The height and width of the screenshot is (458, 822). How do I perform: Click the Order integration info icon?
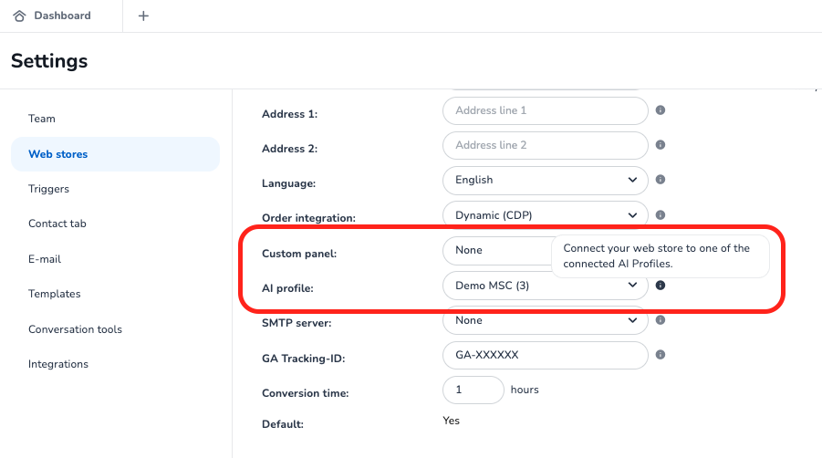661,215
